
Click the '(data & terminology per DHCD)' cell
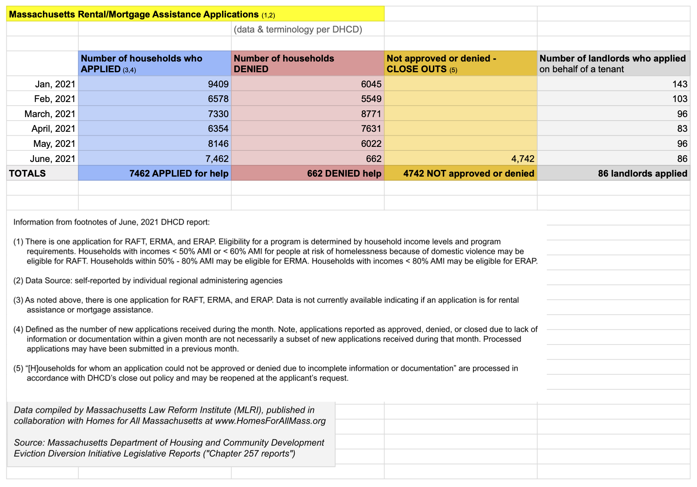[298, 29]
